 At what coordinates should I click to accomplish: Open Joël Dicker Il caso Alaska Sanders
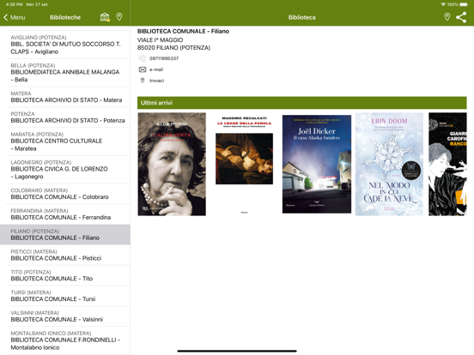tap(317, 165)
